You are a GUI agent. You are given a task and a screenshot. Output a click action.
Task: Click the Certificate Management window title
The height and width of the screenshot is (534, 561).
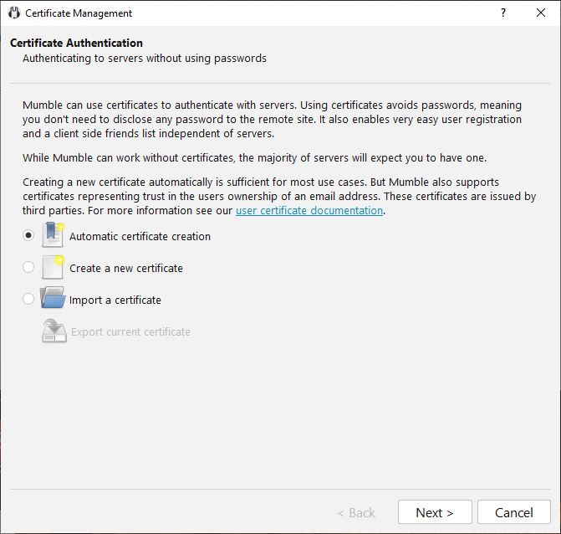coord(79,13)
